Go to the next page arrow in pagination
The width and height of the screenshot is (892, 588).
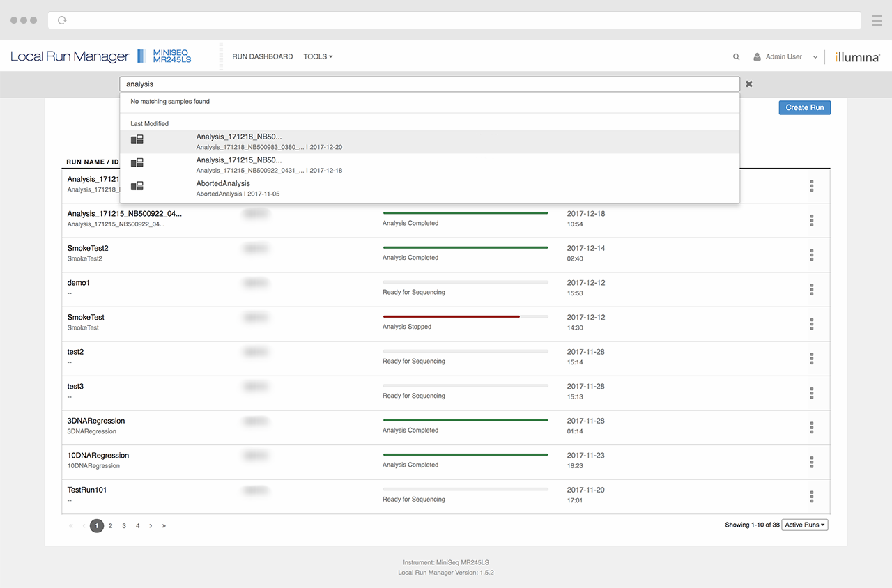point(151,526)
